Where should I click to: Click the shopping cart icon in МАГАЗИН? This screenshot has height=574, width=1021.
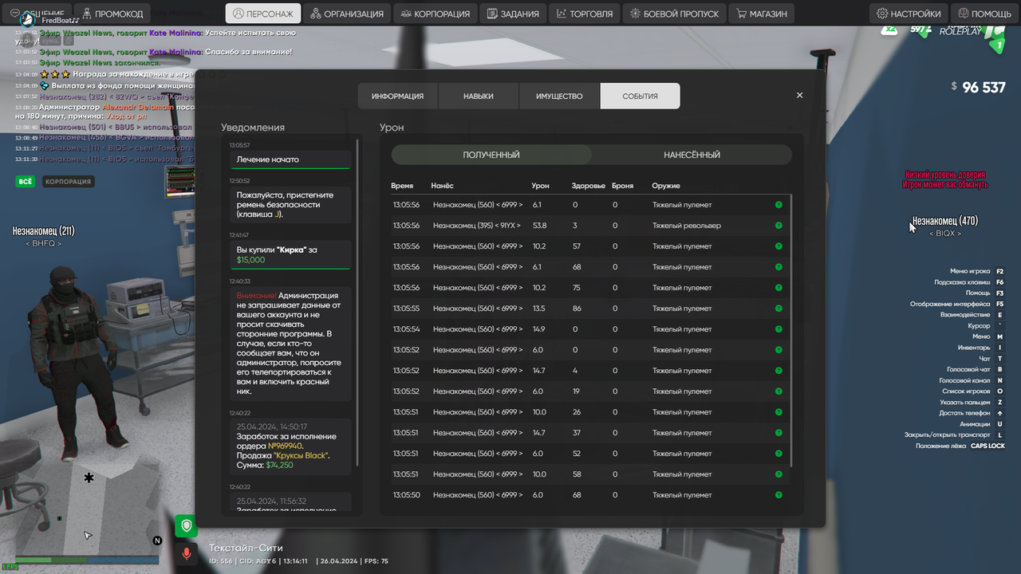pyautogui.click(x=742, y=14)
